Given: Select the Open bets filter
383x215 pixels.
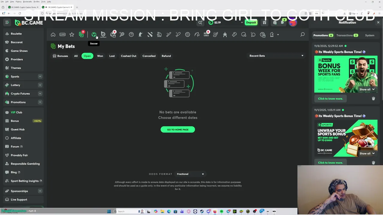Looking at the screenshot, I should pos(87,56).
